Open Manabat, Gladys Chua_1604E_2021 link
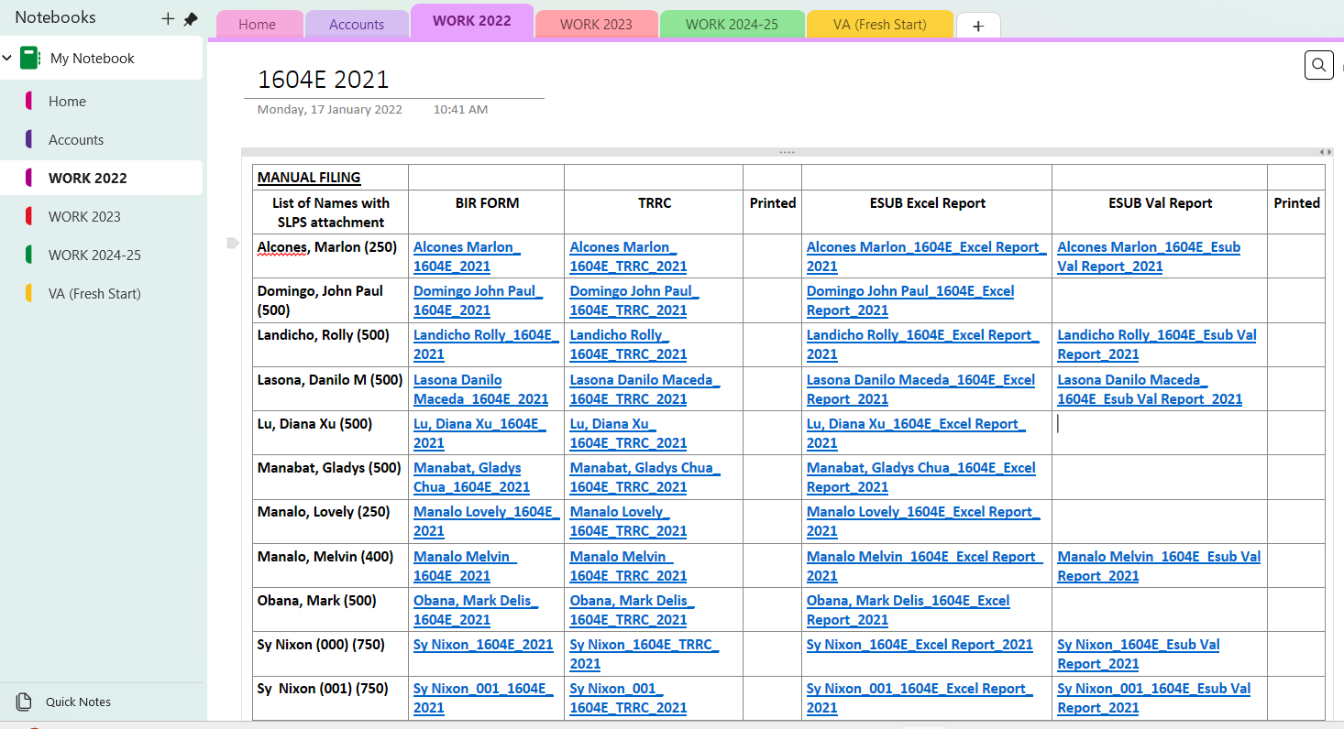This screenshot has height=729, width=1344. pyautogui.click(x=471, y=477)
